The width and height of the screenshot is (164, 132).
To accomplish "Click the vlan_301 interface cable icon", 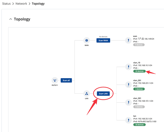I will (x=128, y=102).
